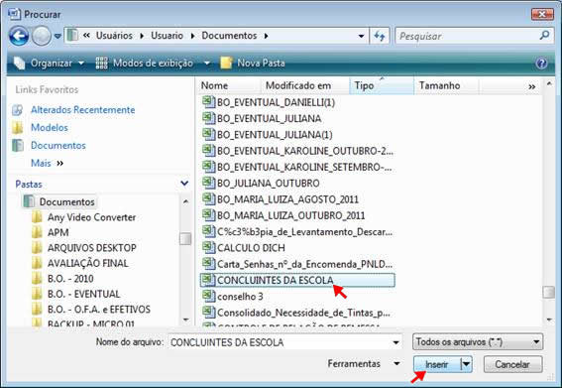This screenshot has width=562, height=388.
Task: Collapse the Pastas panel chevron
Action: (x=184, y=184)
